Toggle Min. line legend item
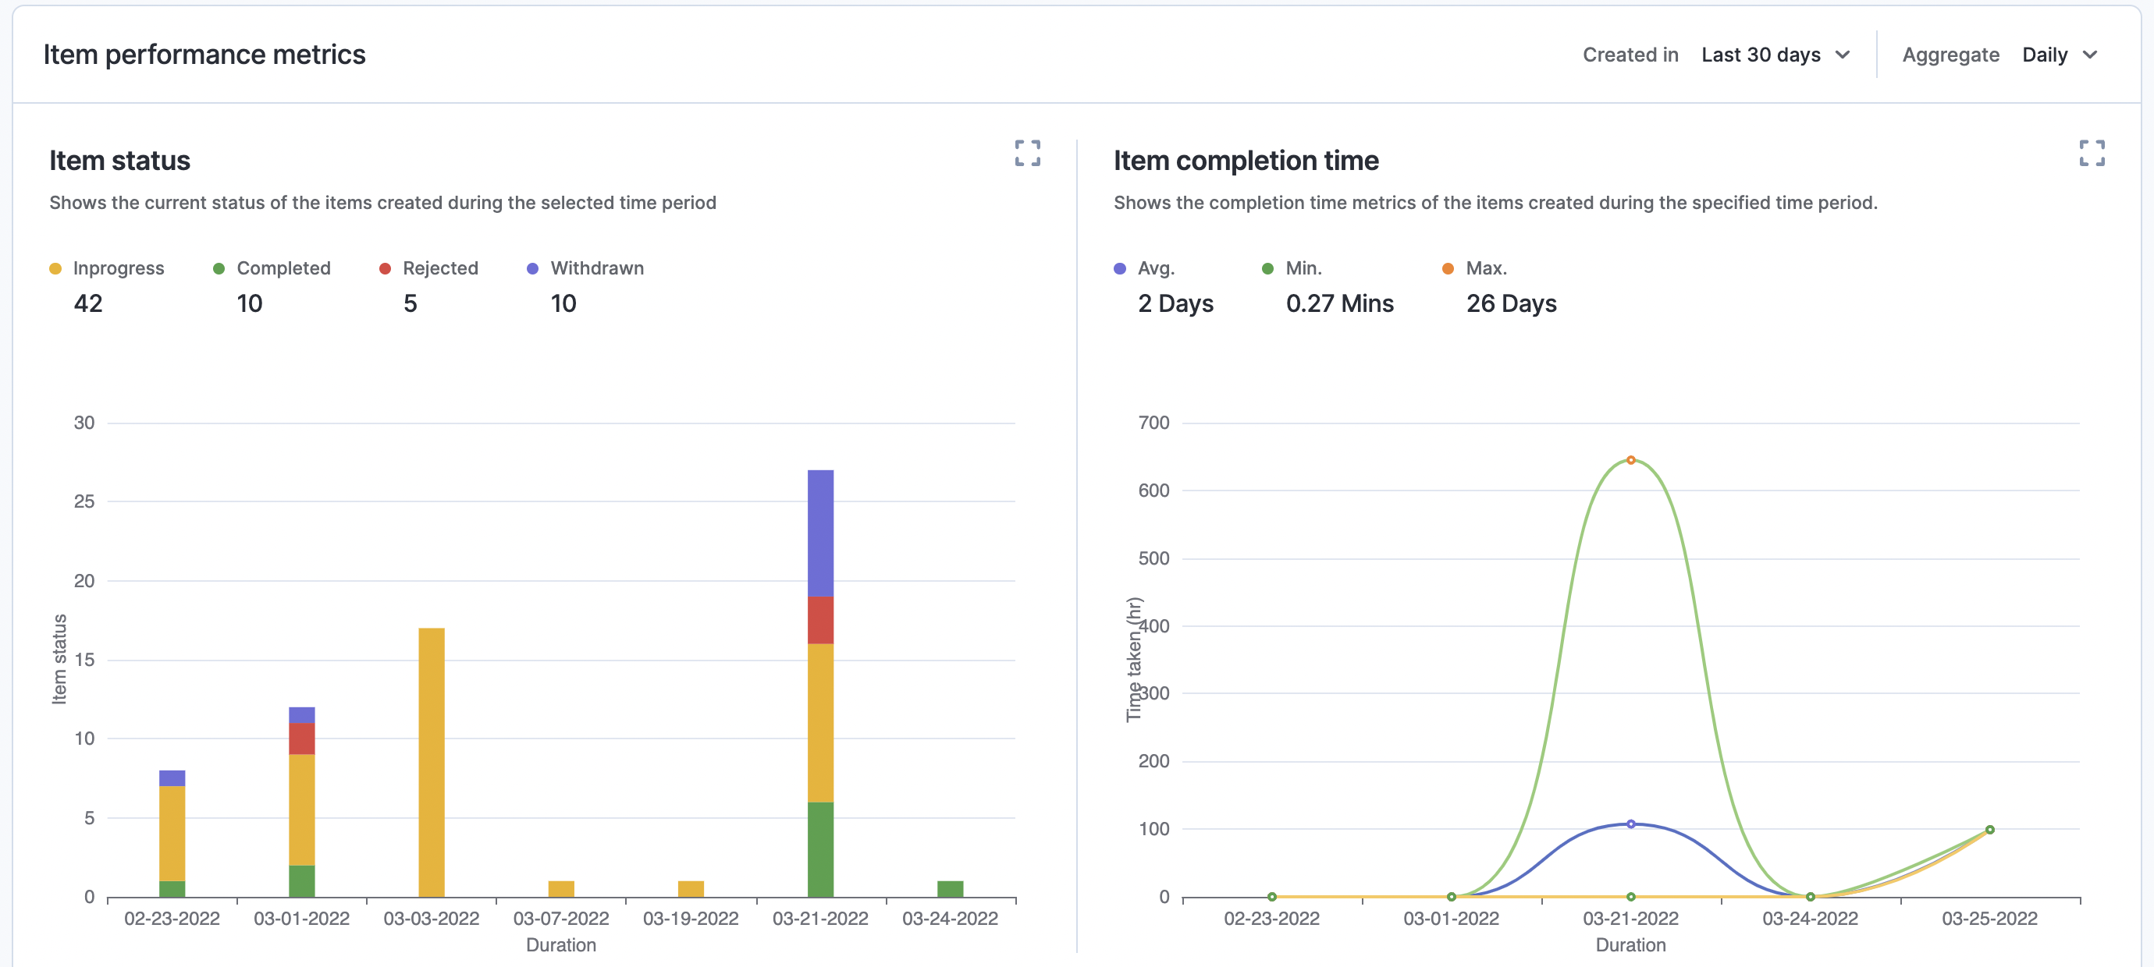Screen dimensions: 2154x967 [x=1303, y=268]
